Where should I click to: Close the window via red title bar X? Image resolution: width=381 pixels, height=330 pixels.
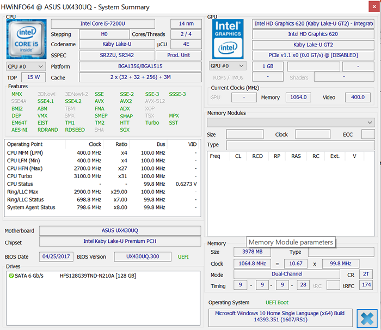click(374, 7)
